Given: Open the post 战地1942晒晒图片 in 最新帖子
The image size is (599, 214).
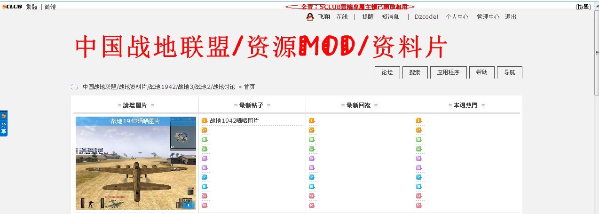Looking at the screenshot, I should (x=234, y=121).
